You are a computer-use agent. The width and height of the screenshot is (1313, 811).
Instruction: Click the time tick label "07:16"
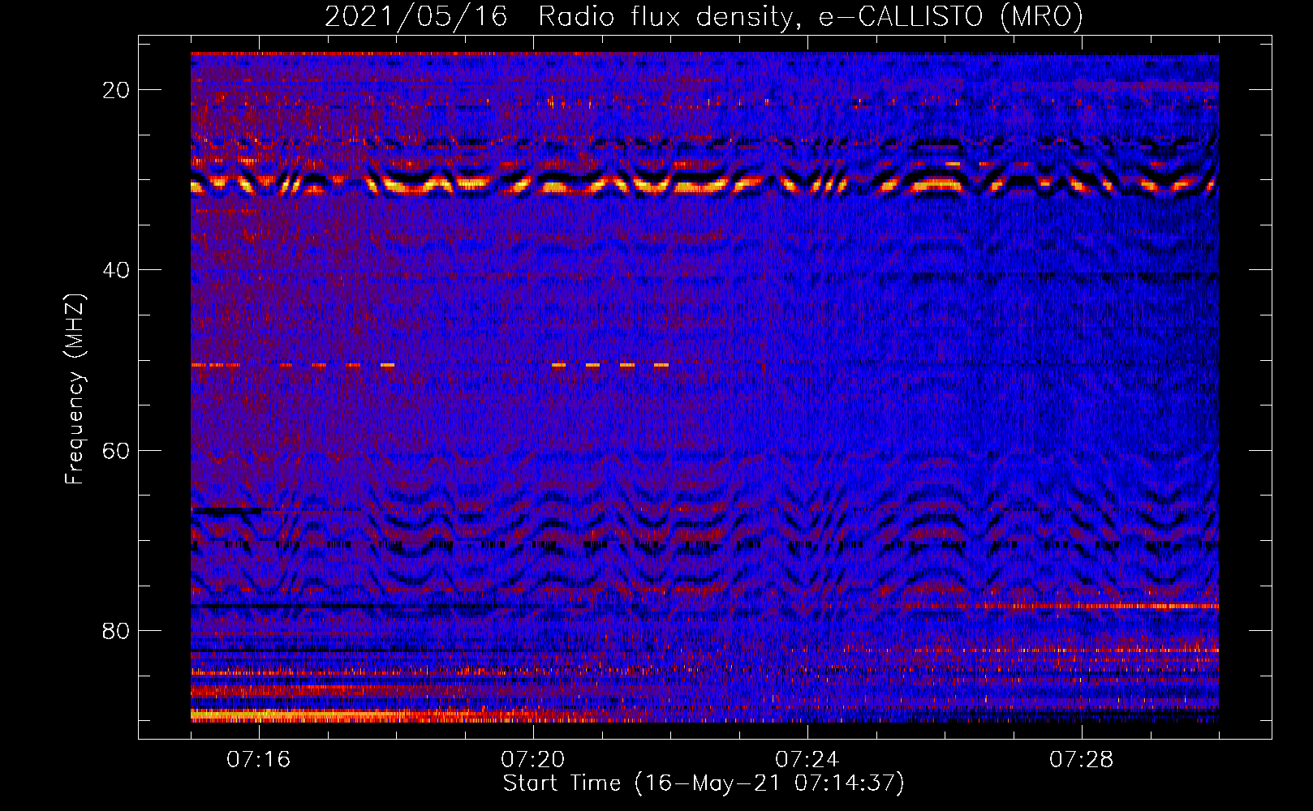point(259,760)
